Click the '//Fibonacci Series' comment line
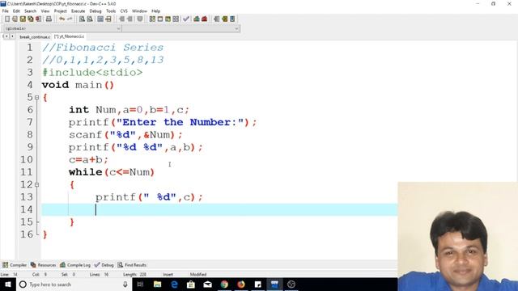518x291 pixels. 103,48
